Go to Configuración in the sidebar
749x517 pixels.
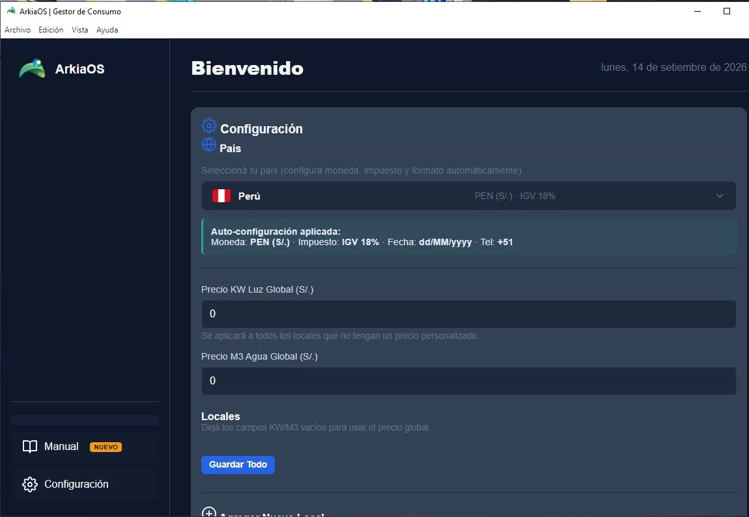(x=85, y=484)
